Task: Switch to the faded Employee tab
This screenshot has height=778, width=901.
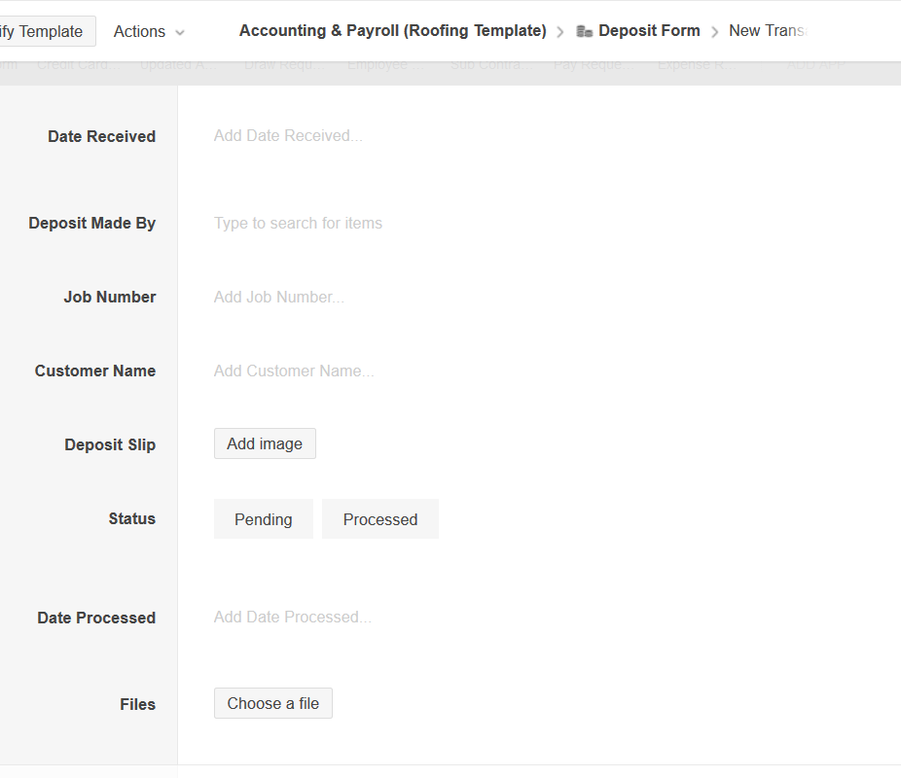Action: 378,65
